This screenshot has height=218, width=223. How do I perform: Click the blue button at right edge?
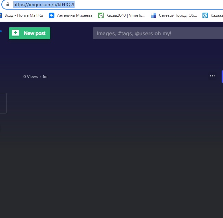pyautogui.click(x=222, y=76)
